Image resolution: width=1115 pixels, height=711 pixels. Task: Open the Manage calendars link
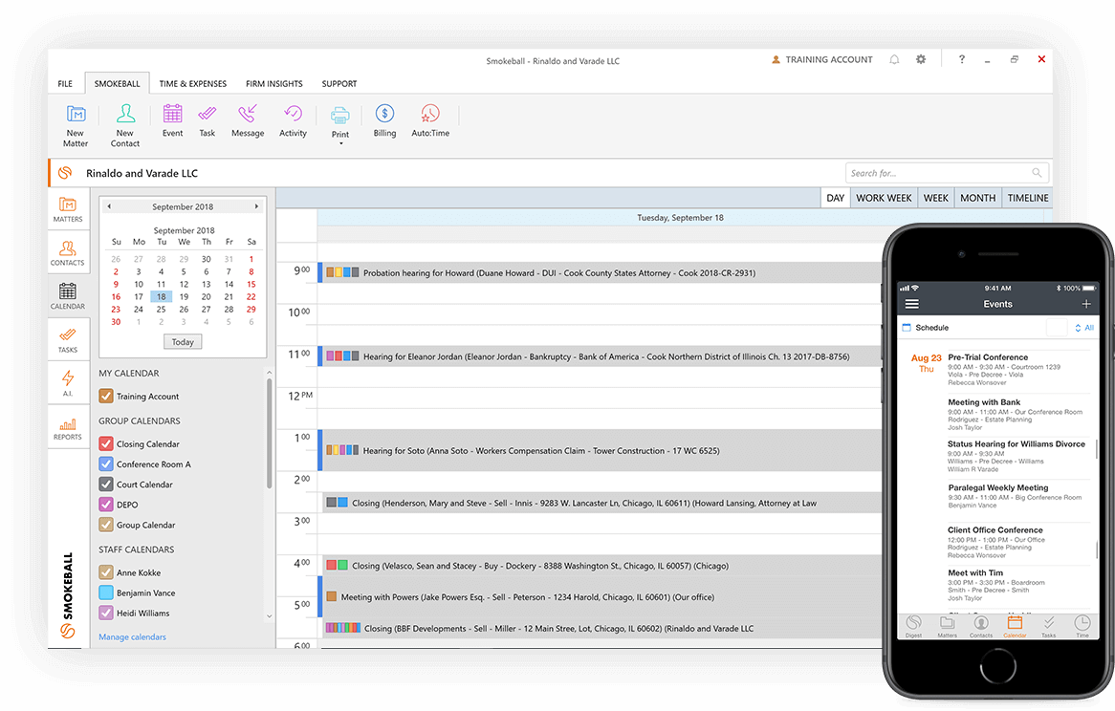click(132, 636)
